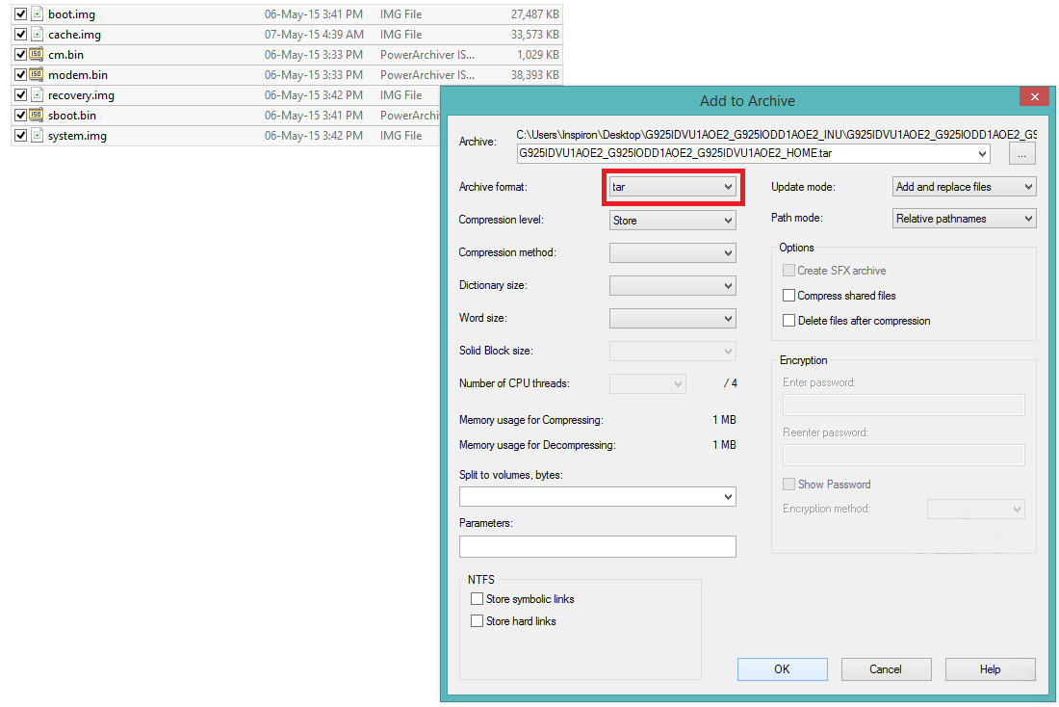Screen dimensions: 1059x707
Task: Open the Archive format dropdown
Action: [x=672, y=187]
